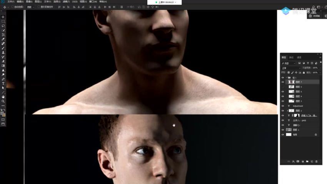327x184 pixels.
Task: Click the foreground color swatch
Action: click(2, 113)
